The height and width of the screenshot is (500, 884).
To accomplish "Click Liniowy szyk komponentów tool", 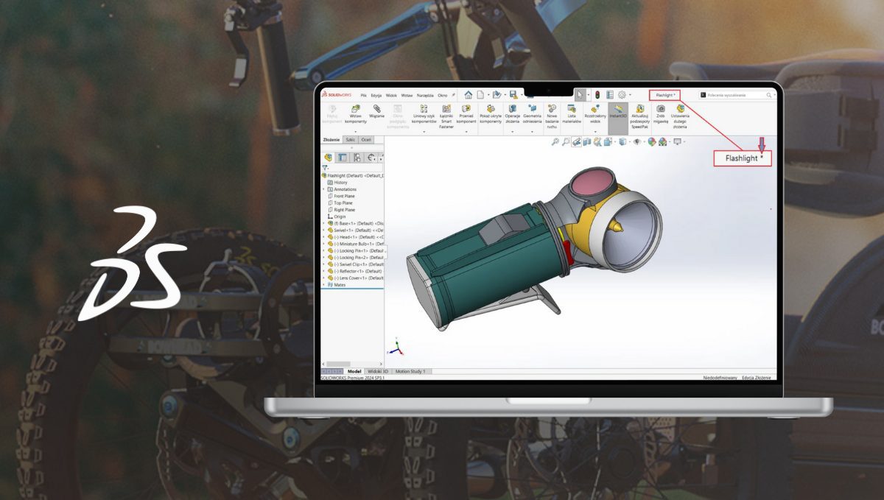I will pos(424,115).
